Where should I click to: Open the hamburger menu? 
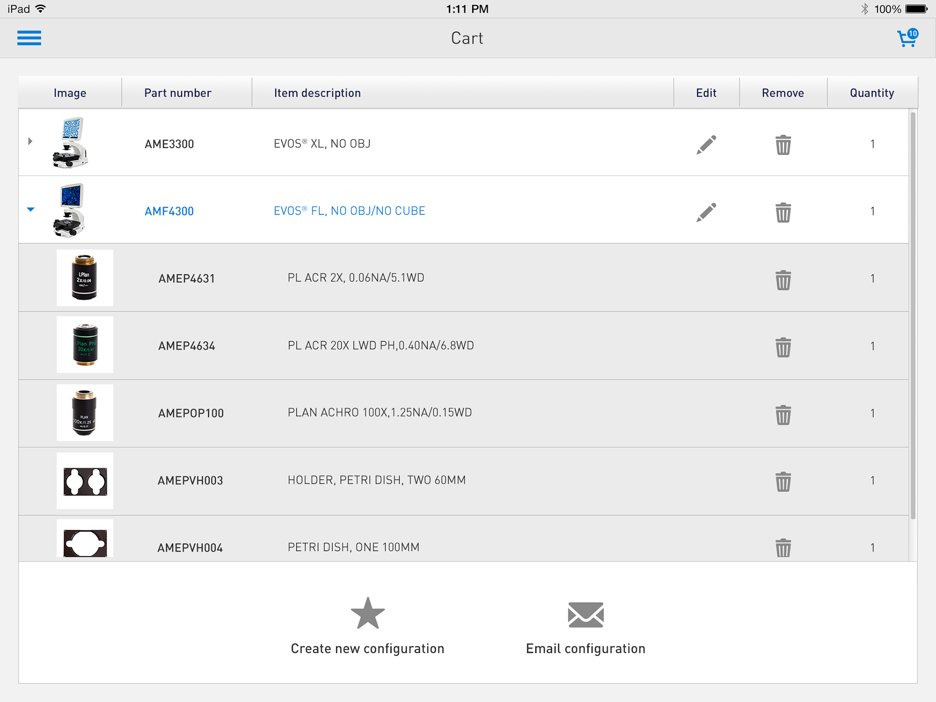point(29,38)
